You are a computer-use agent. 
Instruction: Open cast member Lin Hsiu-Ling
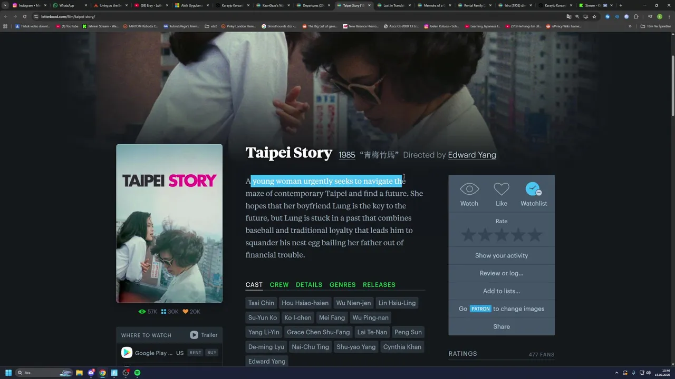coord(397,303)
